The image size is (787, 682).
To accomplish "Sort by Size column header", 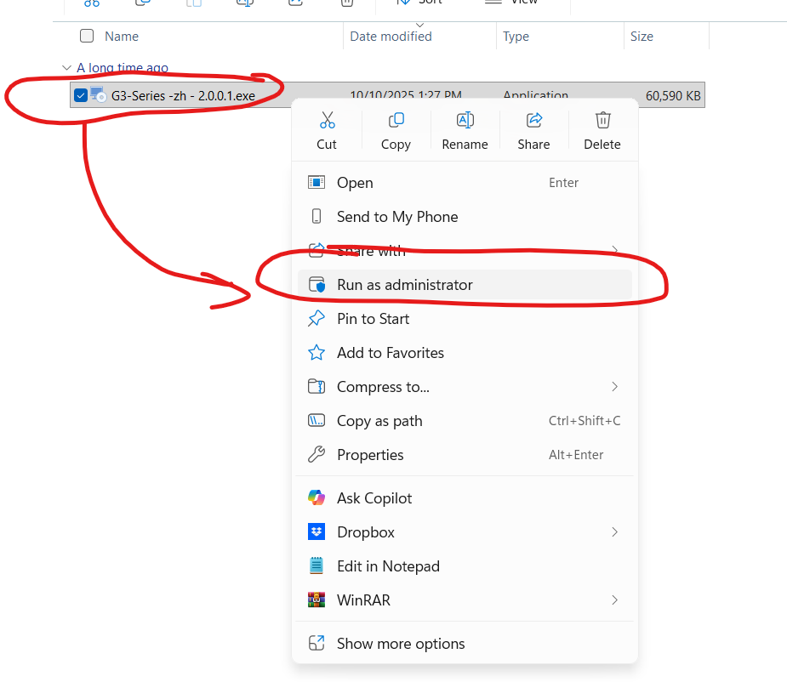I will point(642,37).
